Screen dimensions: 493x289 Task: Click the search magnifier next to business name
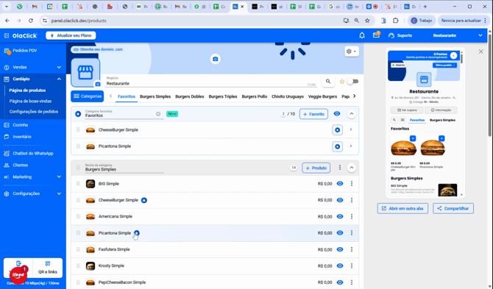[328, 82]
